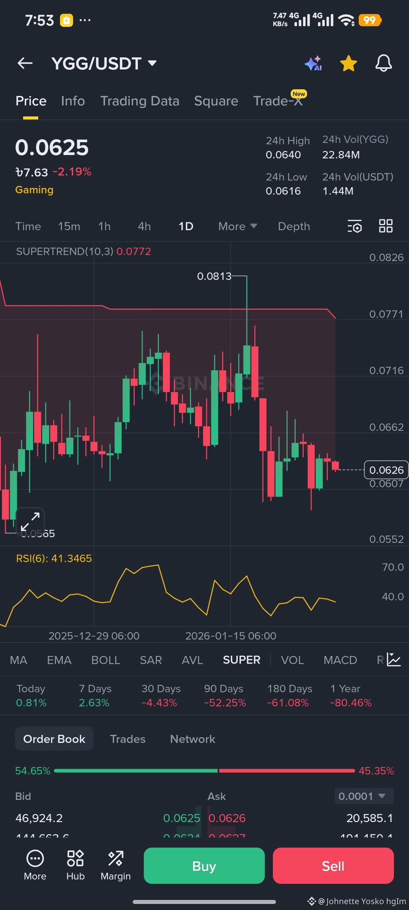Viewport: 409px width, 910px height.
Task: Tap the 90 Days -52.25% performance
Action: [x=225, y=696]
